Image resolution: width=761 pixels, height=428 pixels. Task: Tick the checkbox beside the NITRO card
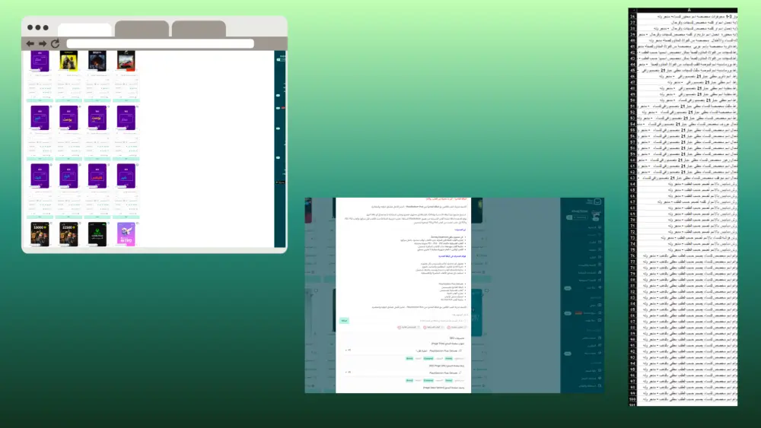(x=137, y=223)
